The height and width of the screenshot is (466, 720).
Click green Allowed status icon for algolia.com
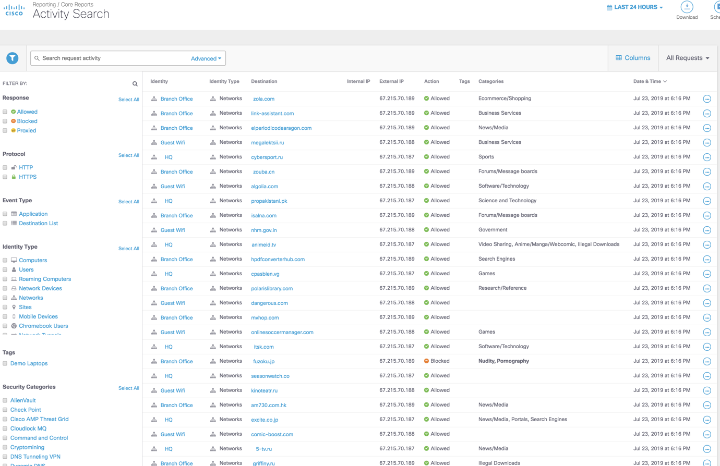(426, 186)
